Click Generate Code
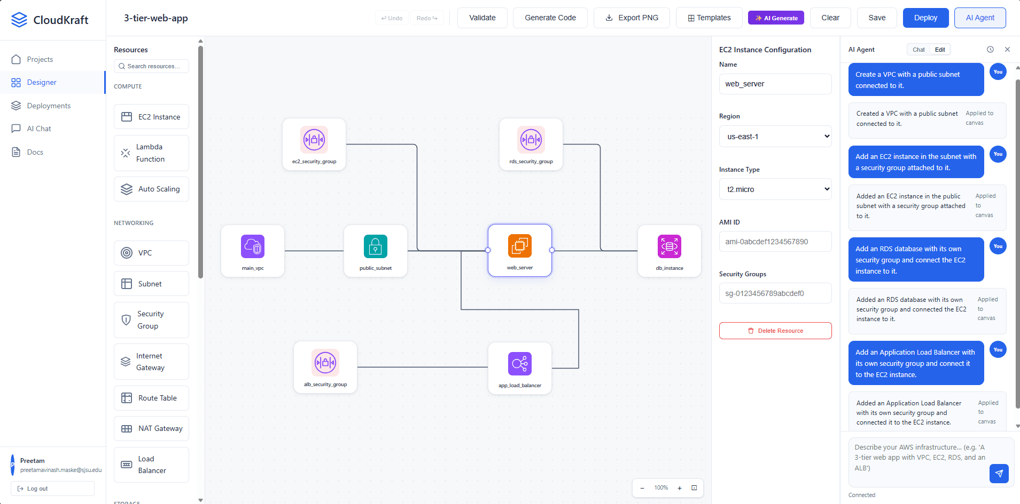The image size is (1020, 504). click(x=550, y=18)
